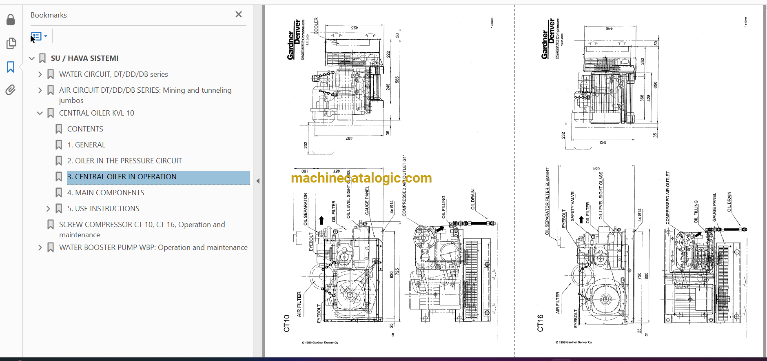Expand AIR CIRCUIT DT/DD/DB SERIES bookmark

[x=40, y=90]
